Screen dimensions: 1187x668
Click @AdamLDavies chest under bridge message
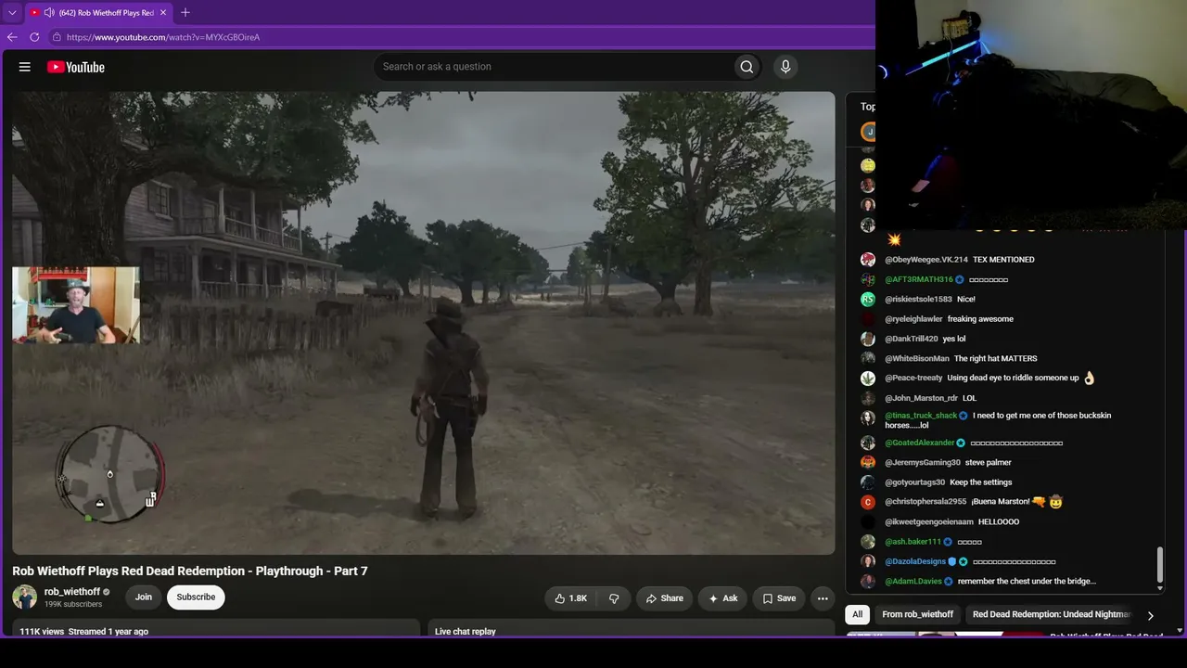[x=1027, y=581]
